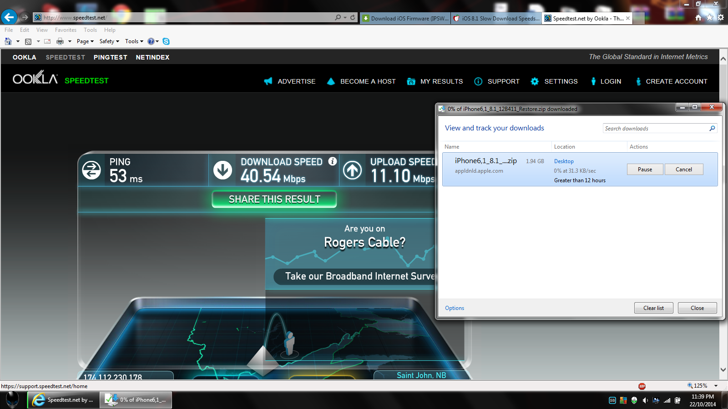Click the 125% zoom level in status bar
The height and width of the screenshot is (409, 728).
pyautogui.click(x=698, y=386)
